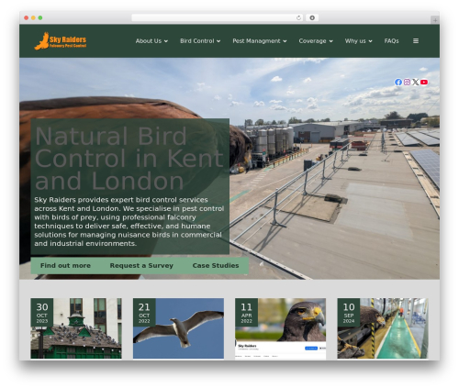Click the new tab plus button
This screenshot has width=459, height=388.
coord(435,20)
